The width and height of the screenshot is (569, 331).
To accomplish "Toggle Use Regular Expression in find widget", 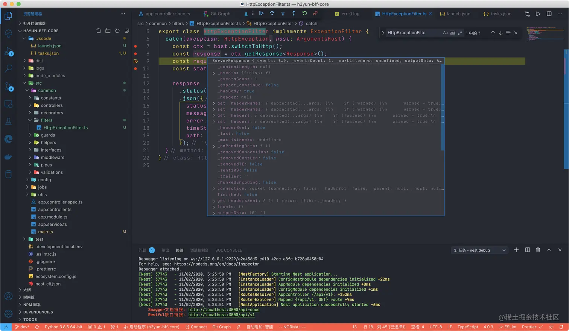I will (460, 33).
